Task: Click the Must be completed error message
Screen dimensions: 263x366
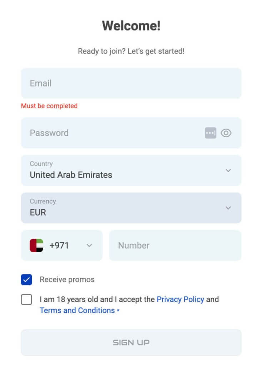Action: pyautogui.click(x=49, y=106)
